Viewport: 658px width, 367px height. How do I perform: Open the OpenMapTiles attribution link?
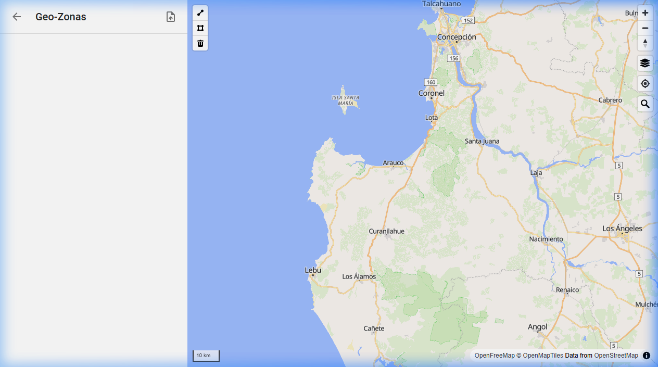(543, 356)
